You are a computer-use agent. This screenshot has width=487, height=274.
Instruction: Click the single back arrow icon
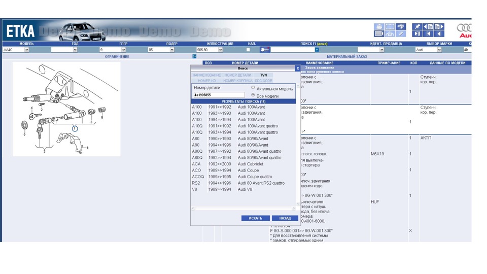coord(439,33)
